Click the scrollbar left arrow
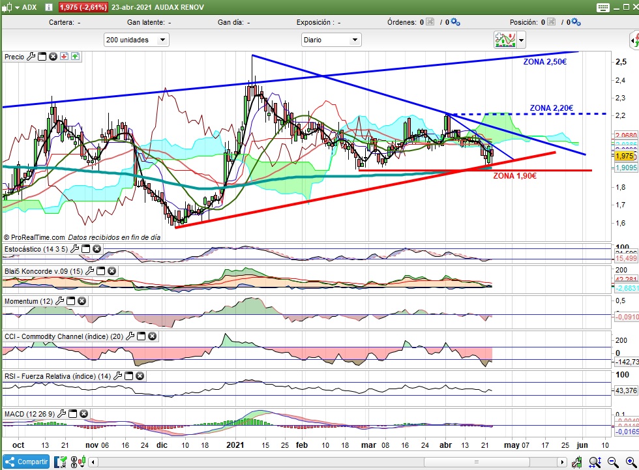The height and width of the screenshot is (470, 639). point(93,462)
